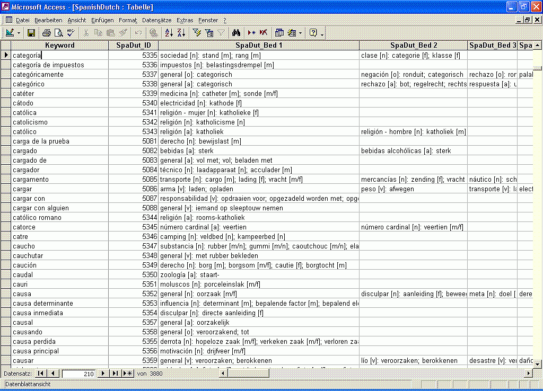Click ID cell 5352 for causa
The width and height of the screenshot is (543, 391).
[134, 294]
